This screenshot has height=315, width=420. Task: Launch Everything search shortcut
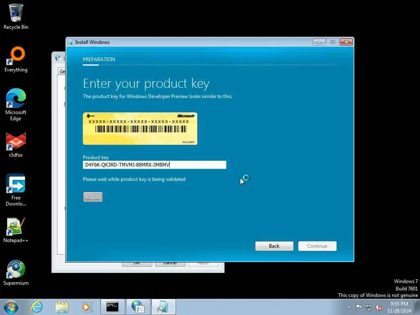(16, 59)
